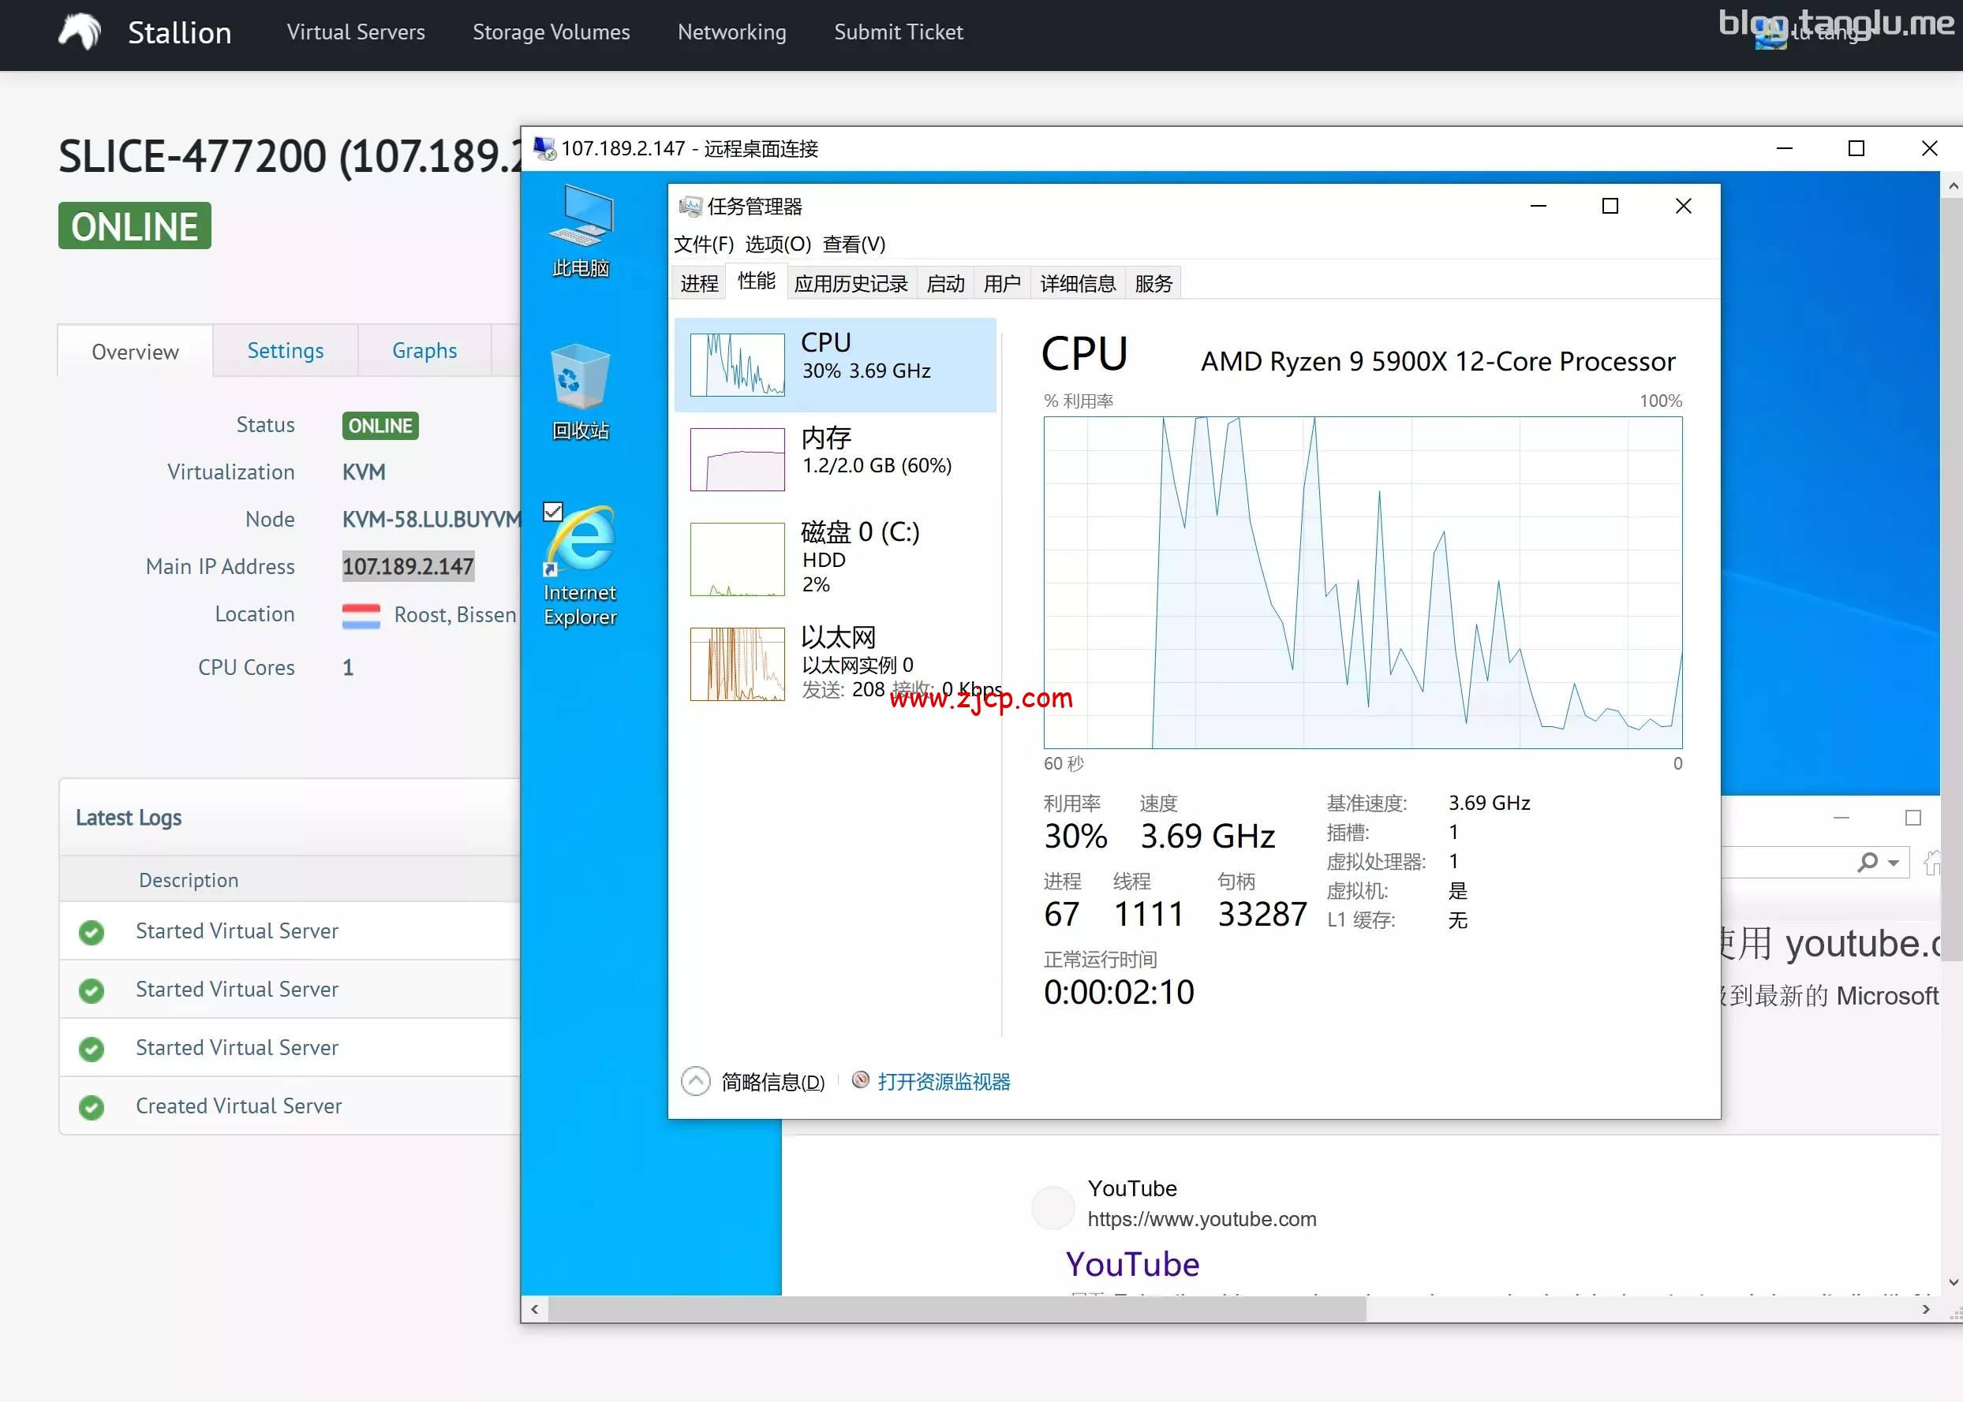Open Submit Ticket in top navigation
Screen dimensions: 1963x1402
pyautogui.click(x=898, y=32)
